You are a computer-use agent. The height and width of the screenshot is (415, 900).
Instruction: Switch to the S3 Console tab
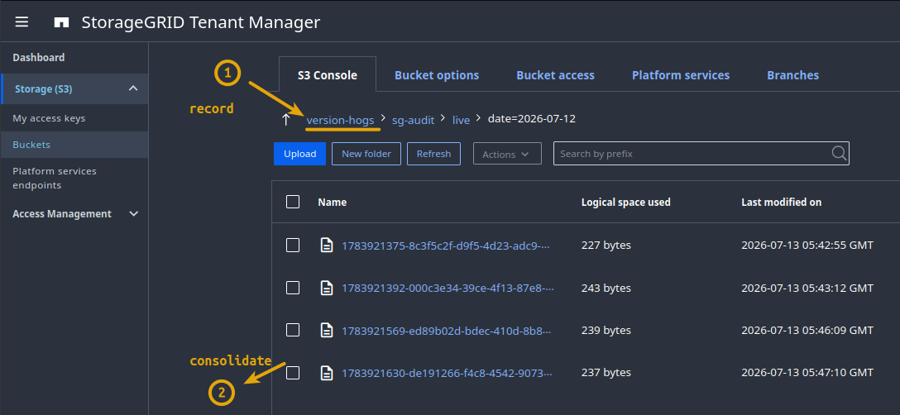(328, 74)
